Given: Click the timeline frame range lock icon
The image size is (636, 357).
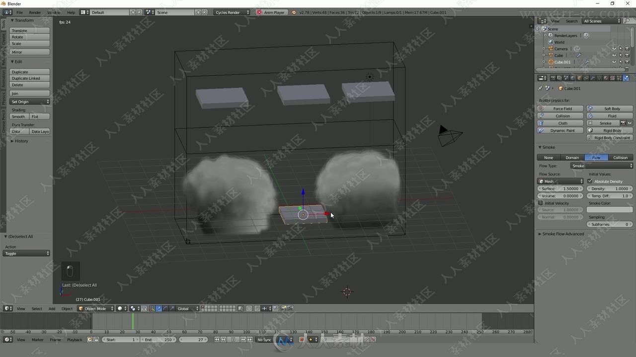Looking at the screenshot, I should tap(96, 340).
